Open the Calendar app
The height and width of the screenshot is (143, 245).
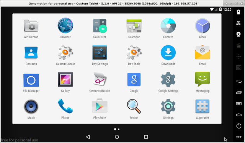[134, 26]
